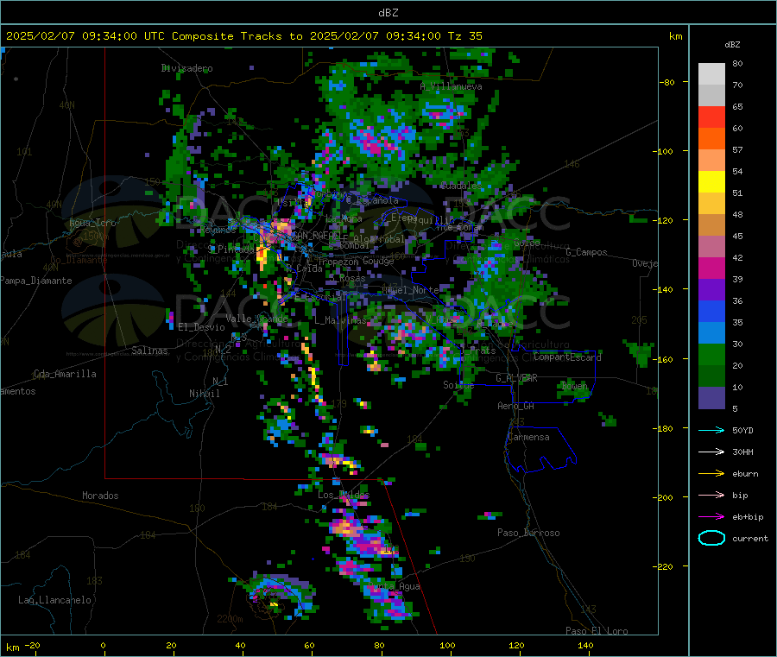Click the 'km' unit label at top right of map
This screenshot has height=657, width=777.
pos(675,36)
